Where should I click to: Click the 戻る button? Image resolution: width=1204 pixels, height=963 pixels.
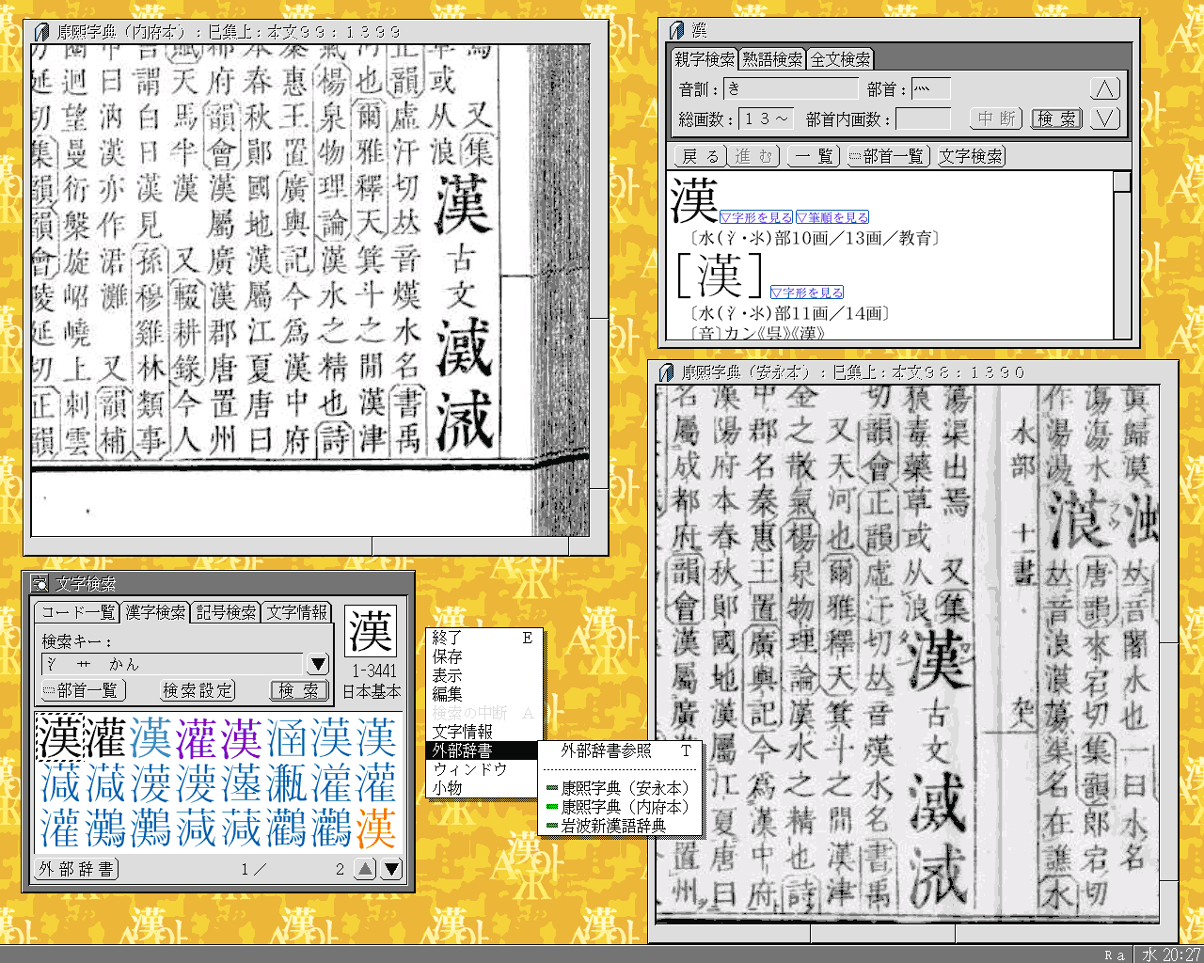[700, 156]
